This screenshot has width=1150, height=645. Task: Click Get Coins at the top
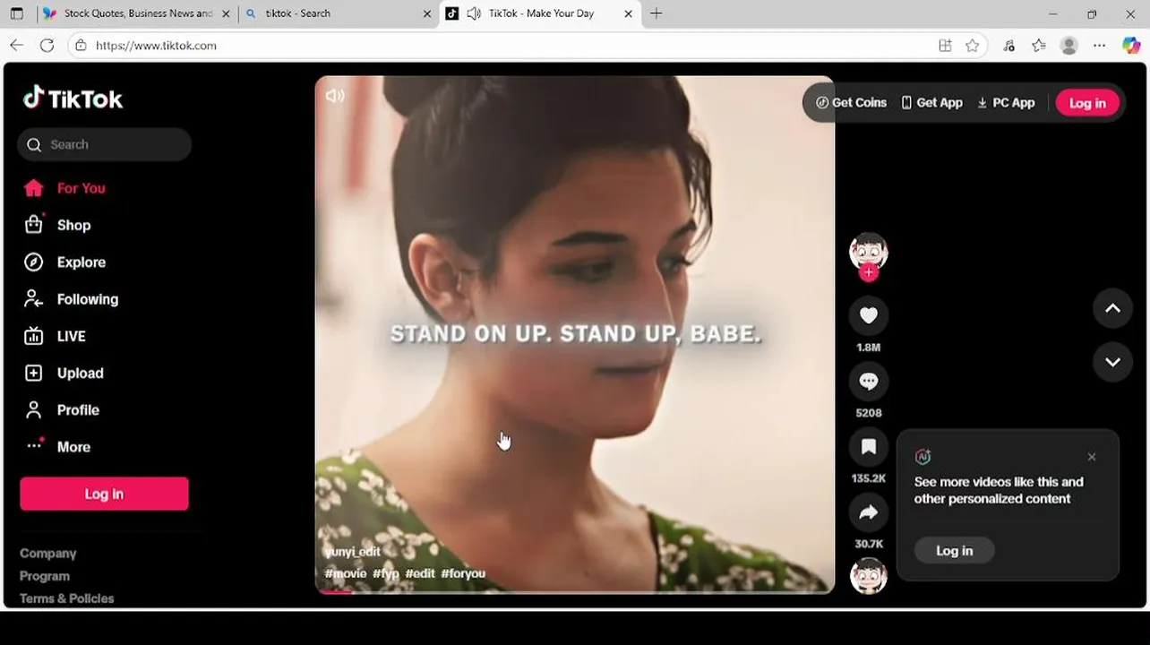point(851,103)
